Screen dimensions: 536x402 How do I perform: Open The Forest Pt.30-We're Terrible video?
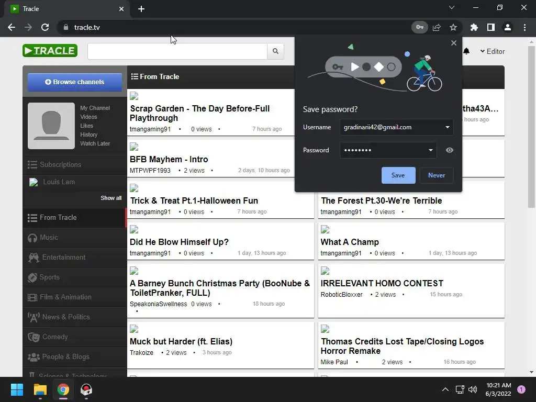[381, 200]
